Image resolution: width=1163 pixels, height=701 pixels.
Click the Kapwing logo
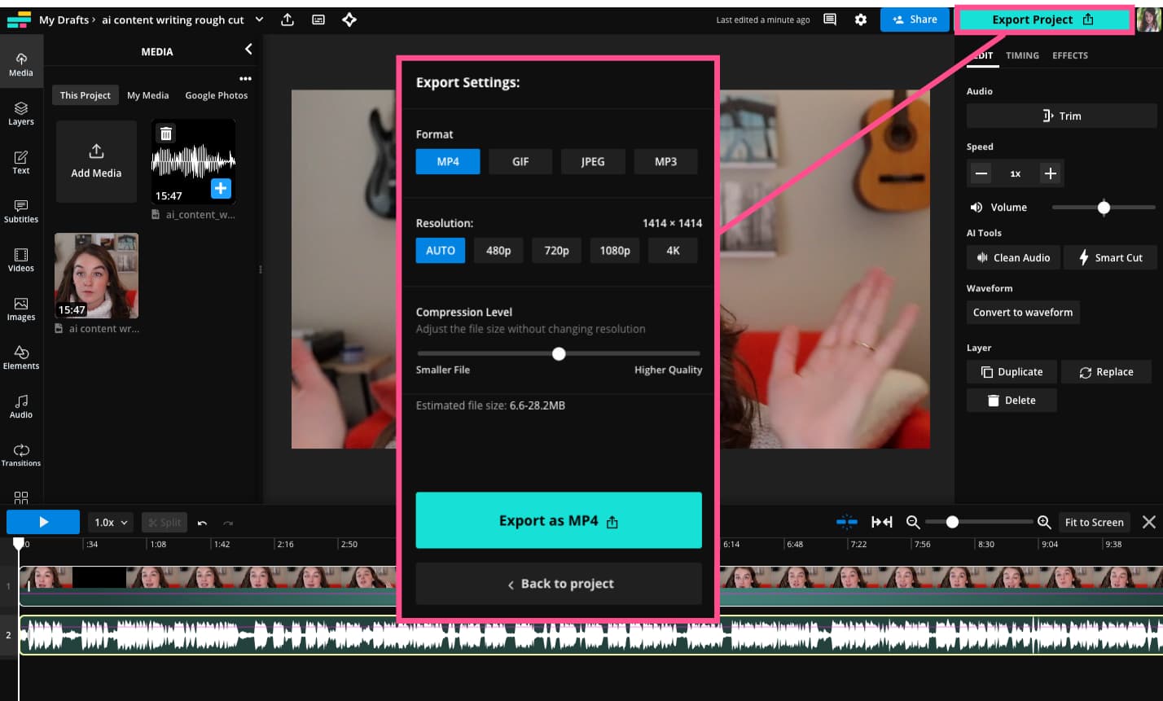19,20
